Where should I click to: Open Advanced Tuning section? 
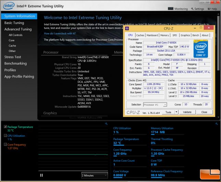[x=18, y=29]
